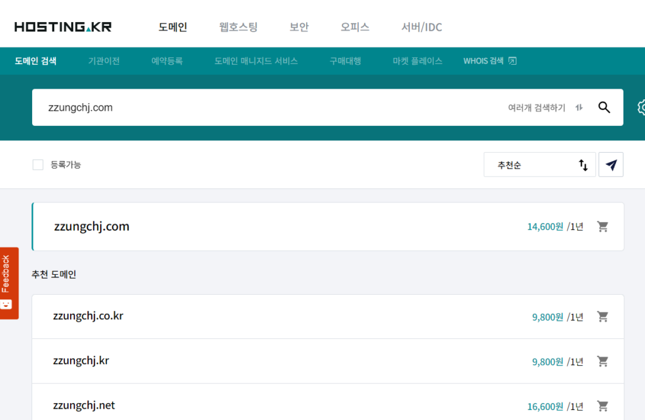The image size is (645, 420).
Task: Select the zzungchj.co.kr recommended domain row
Action: click(x=252, y=316)
